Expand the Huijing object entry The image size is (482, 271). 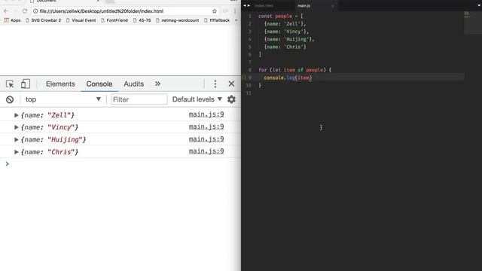point(17,140)
